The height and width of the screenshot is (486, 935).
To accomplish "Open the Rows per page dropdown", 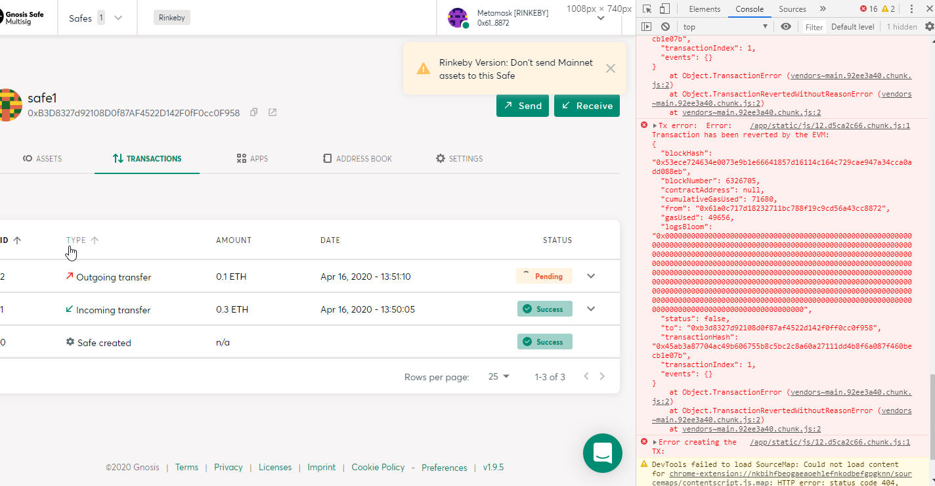I will tap(499, 376).
